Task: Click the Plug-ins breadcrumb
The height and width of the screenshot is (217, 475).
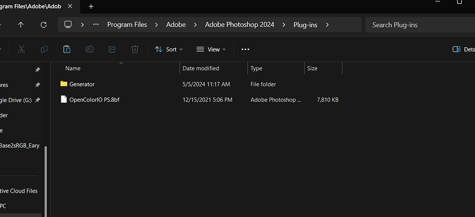Action: coord(305,25)
